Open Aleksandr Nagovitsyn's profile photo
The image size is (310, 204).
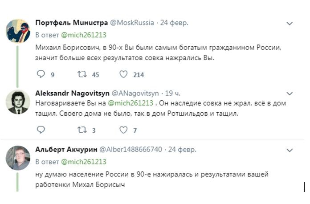point(18,101)
